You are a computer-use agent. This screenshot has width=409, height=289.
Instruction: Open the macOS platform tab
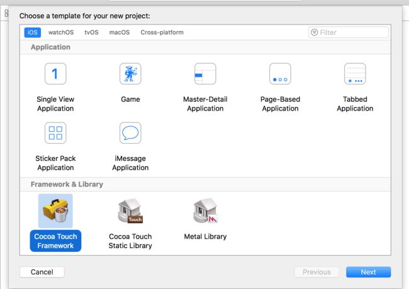(x=120, y=32)
